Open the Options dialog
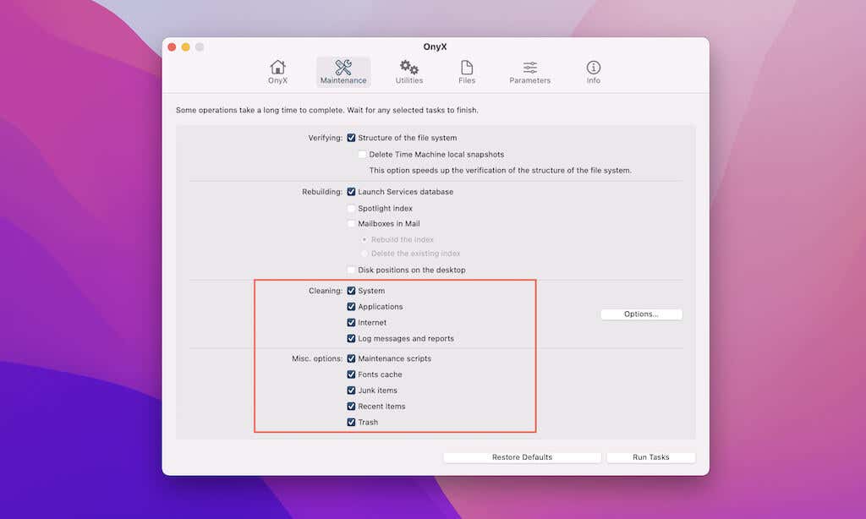 [x=641, y=314]
